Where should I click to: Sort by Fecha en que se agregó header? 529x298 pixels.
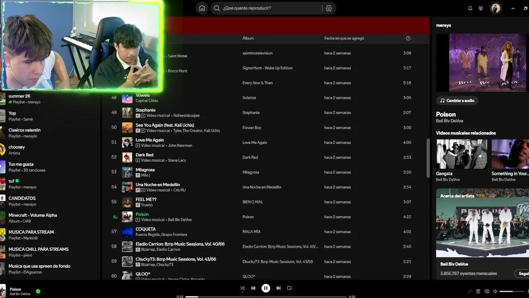344,38
